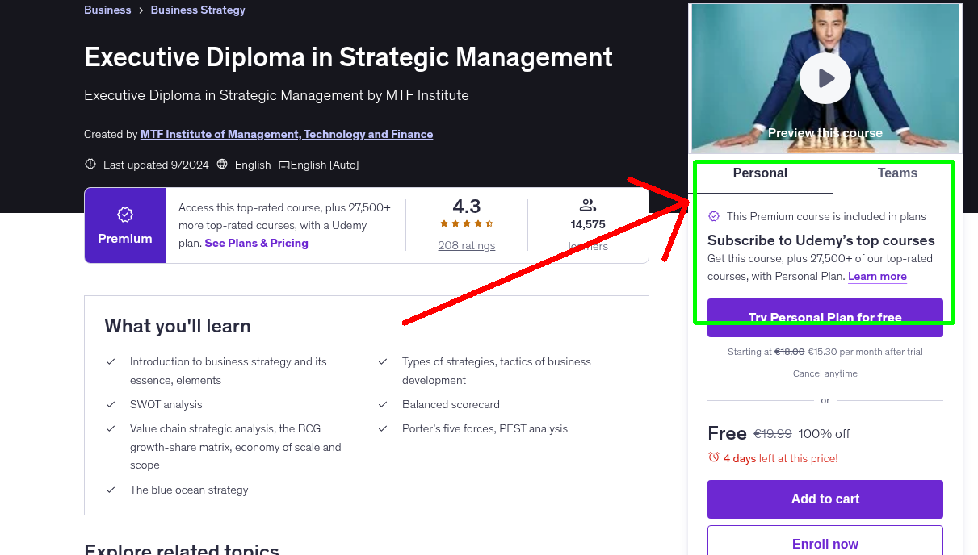Click the Executive Diploma in Strategic Management title

[x=348, y=57]
